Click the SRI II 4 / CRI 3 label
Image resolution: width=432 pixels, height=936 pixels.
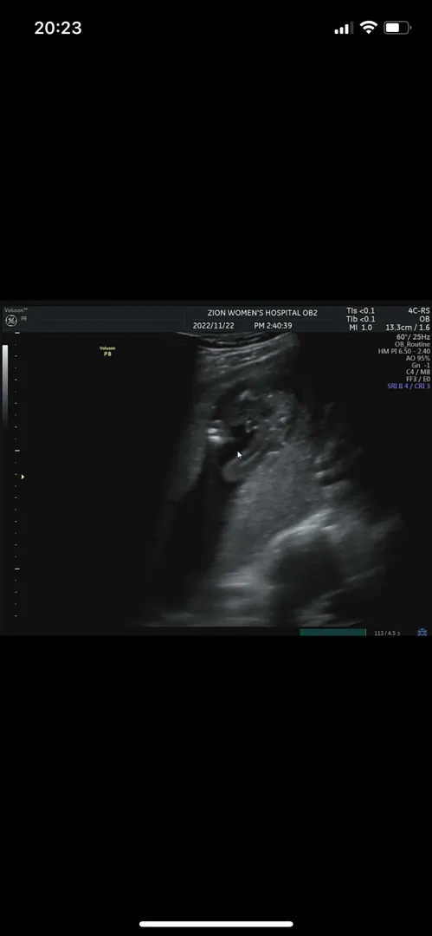[x=409, y=387]
